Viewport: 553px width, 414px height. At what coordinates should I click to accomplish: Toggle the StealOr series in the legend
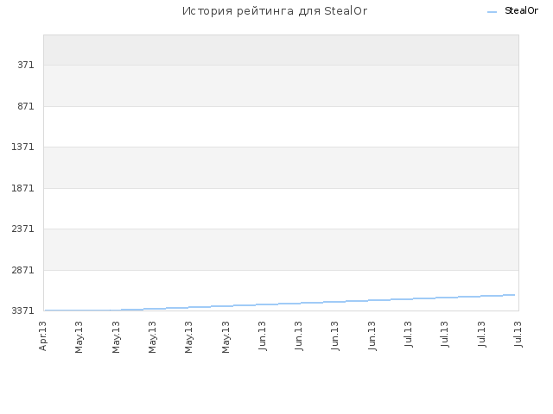pyautogui.click(x=521, y=11)
